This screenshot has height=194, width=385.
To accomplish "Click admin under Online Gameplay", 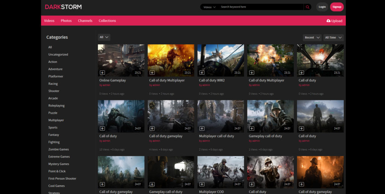I will tap(106, 85).
